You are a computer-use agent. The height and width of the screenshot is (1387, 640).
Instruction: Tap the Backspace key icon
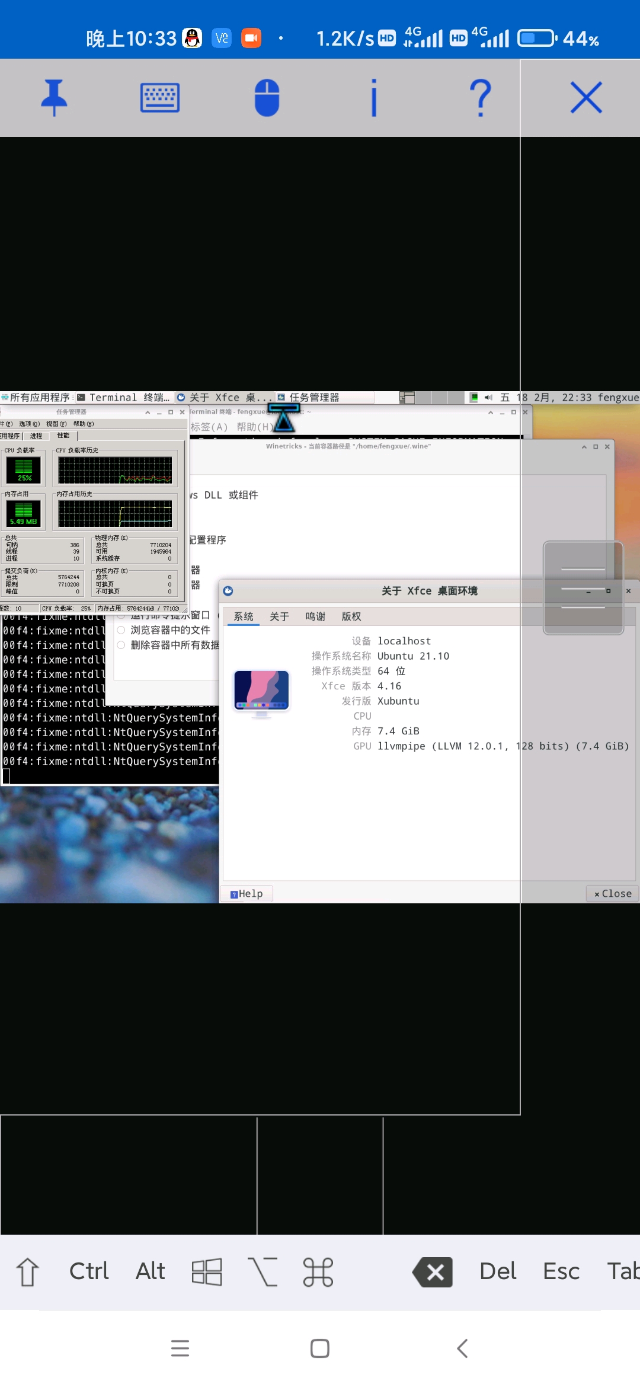(x=433, y=1272)
